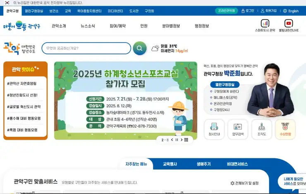
Task: Open 온라인관악청 link in mayor panel
Action: (222, 104)
